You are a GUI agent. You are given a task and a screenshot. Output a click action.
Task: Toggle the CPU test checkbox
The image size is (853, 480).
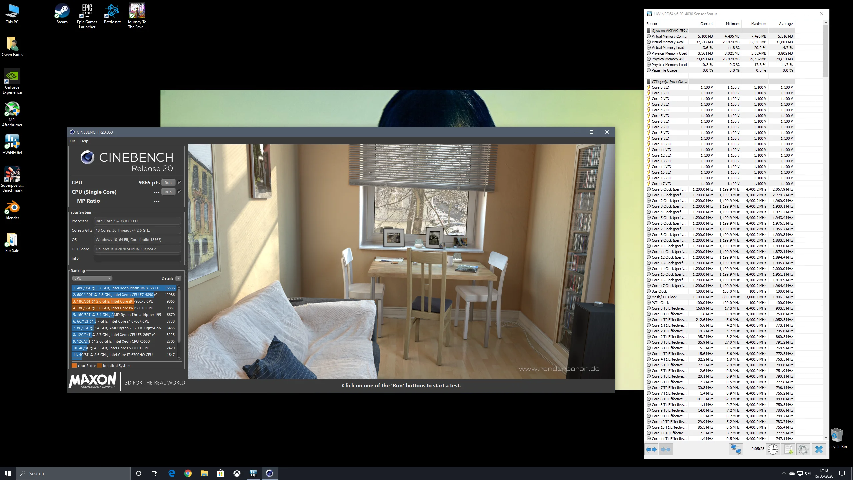click(x=179, y=182)
